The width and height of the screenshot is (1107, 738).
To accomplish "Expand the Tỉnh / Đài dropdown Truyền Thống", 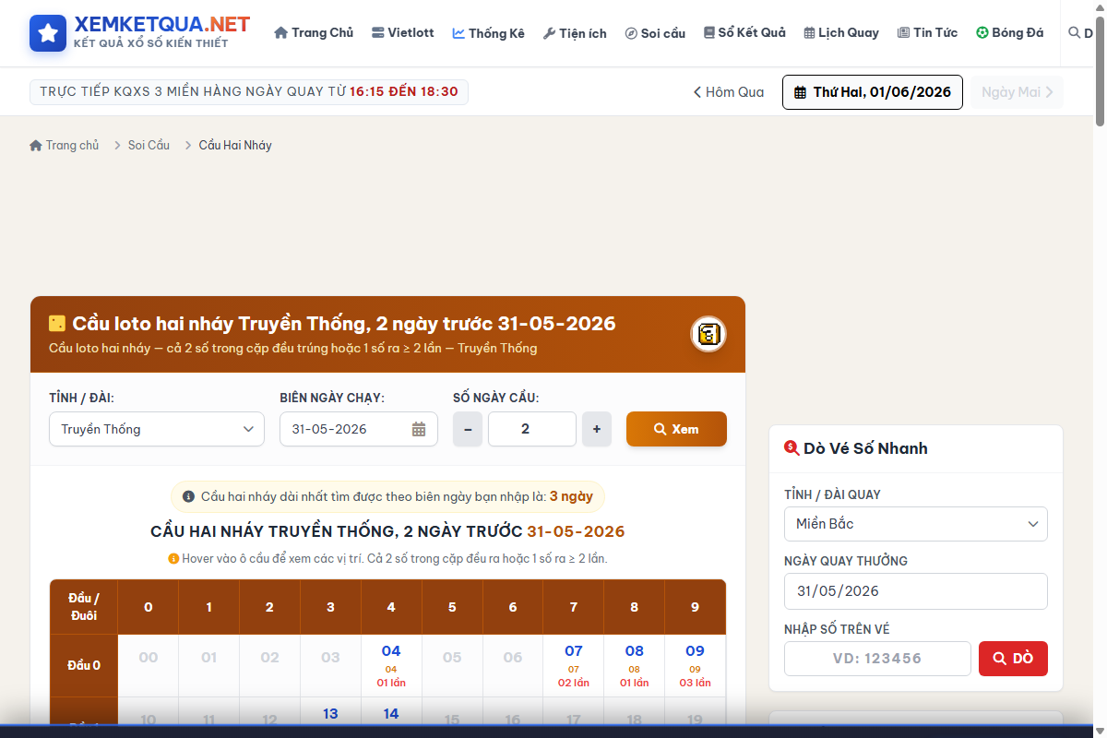I will click(157, 429).
